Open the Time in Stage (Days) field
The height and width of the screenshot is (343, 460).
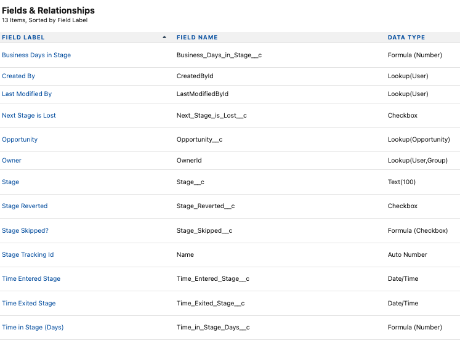pyautogui.click(x=33, y=328)
